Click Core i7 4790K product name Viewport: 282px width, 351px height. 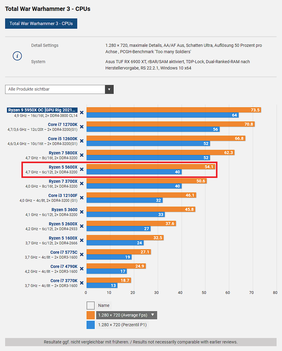point(64,266)
